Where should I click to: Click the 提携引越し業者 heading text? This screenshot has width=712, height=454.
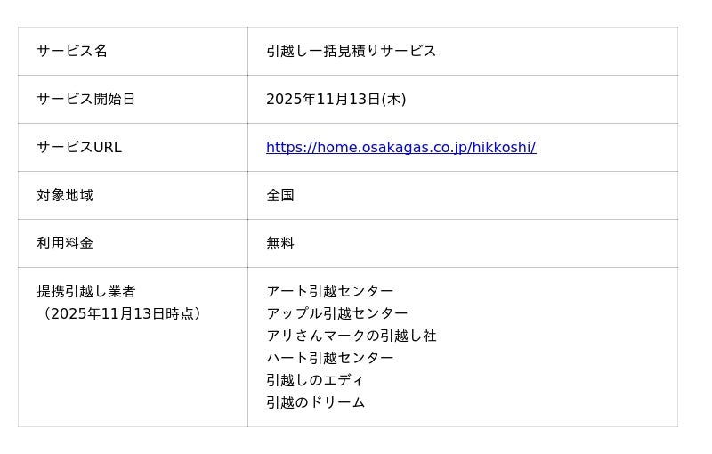pos(86,292)
